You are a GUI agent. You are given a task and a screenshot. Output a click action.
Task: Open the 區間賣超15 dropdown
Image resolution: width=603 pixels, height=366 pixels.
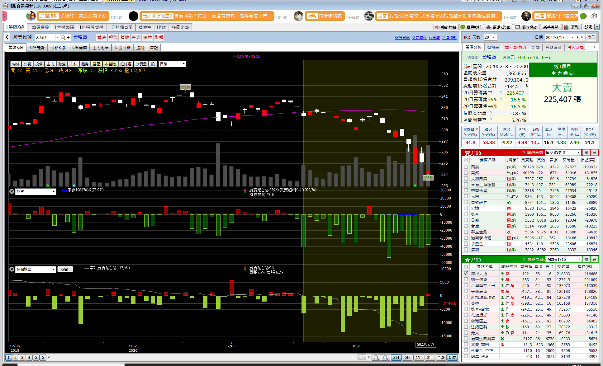[579, 260]
